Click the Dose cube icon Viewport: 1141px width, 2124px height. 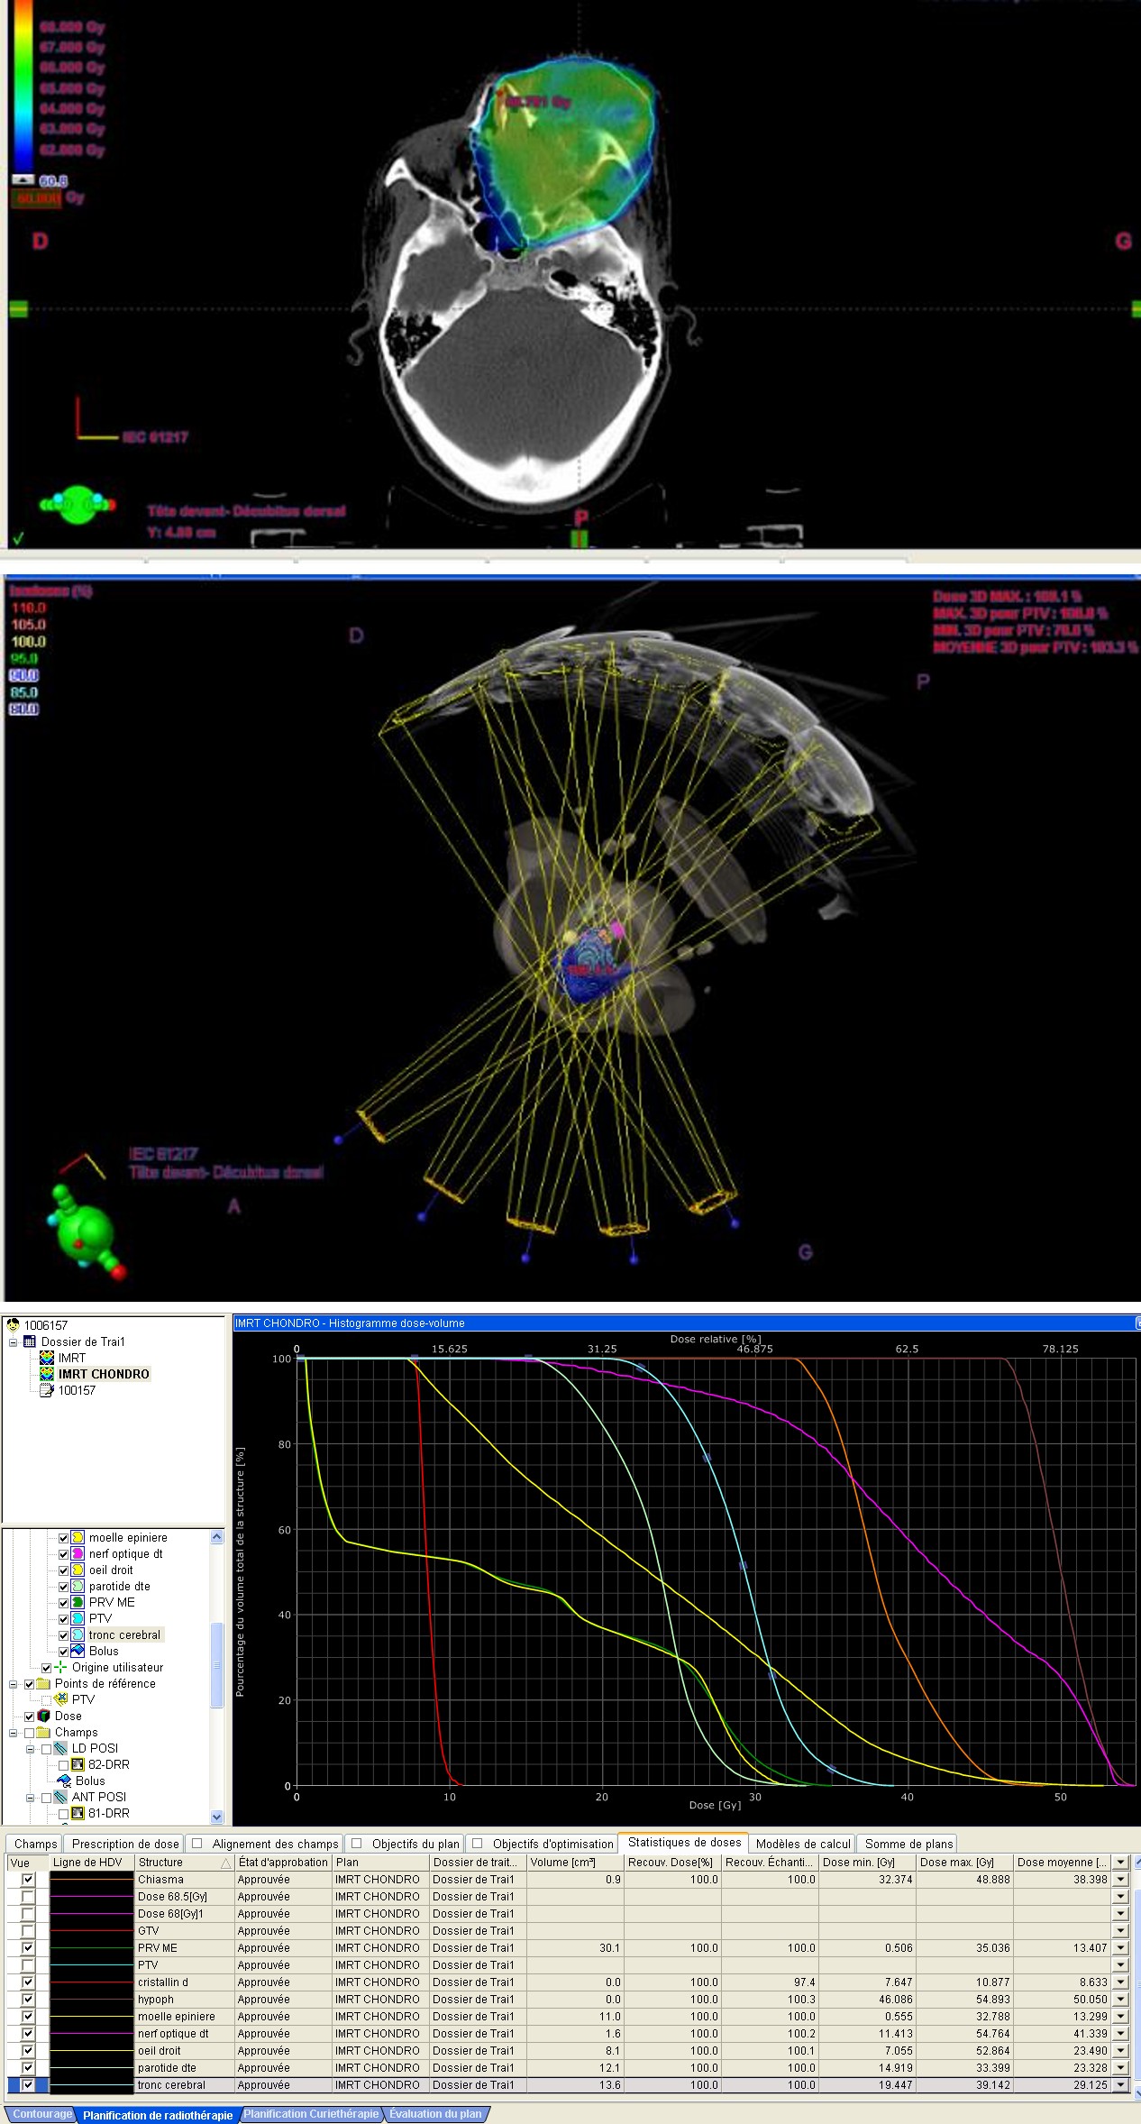tap(44, 1716)
